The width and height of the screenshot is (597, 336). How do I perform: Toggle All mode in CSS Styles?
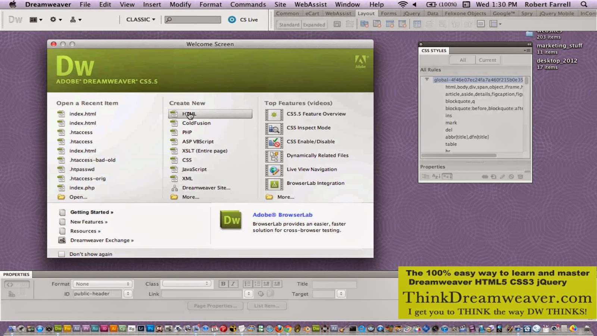(463, 60)
